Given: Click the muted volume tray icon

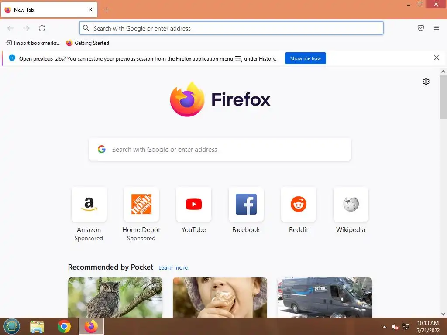Looking at the screenshot, I should pos(395,327).
